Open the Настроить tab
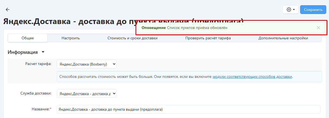 pos(71,38)
